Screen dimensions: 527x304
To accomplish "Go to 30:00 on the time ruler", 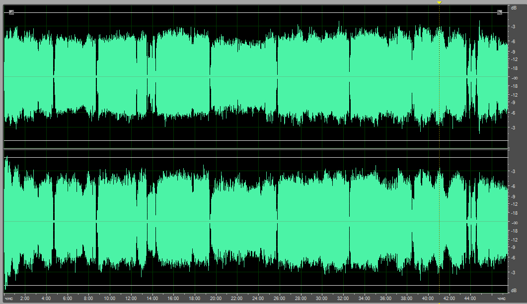I will coord(322,299).
